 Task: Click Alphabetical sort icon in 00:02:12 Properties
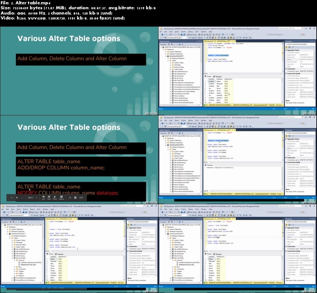point(289,47)
